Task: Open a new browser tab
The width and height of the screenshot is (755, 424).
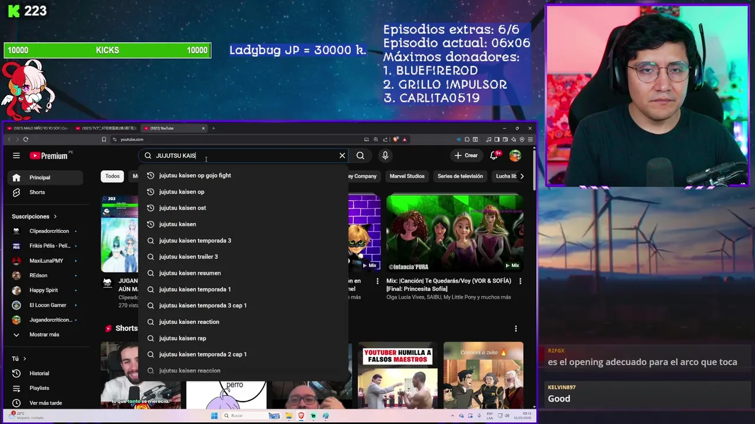Action: point(214,128)
